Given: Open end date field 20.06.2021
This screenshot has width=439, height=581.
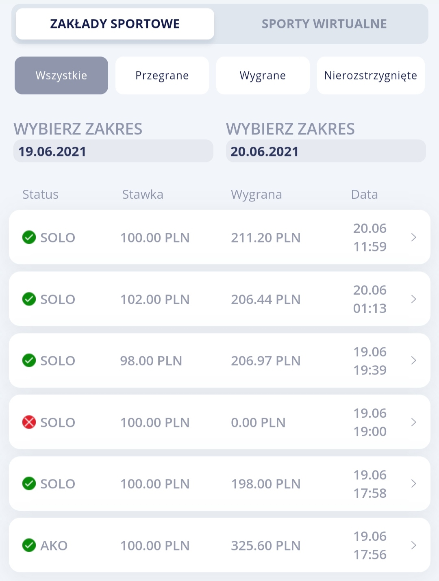Looking at the screenshot, I should click(x=326, y=151).
